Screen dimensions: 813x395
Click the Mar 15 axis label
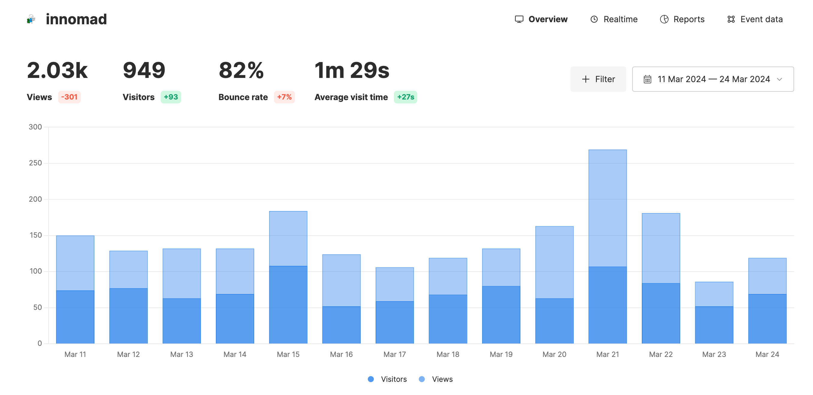(288, 354)
